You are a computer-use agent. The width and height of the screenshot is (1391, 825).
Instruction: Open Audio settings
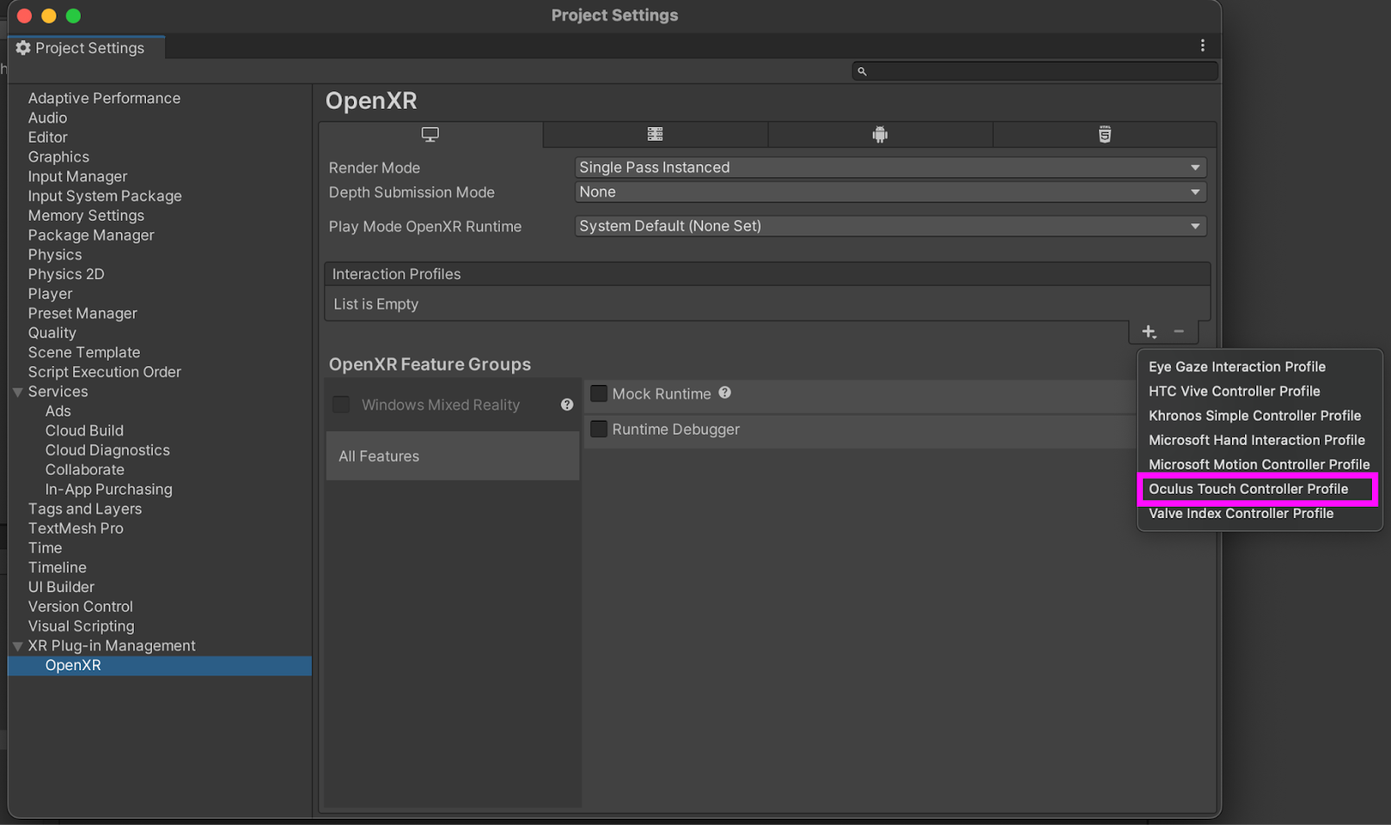pyautogui.click(x=48, y=118)
